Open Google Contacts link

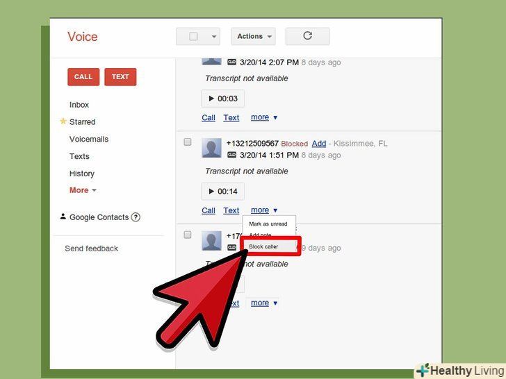pyautogui.click(x=99, y=217)
